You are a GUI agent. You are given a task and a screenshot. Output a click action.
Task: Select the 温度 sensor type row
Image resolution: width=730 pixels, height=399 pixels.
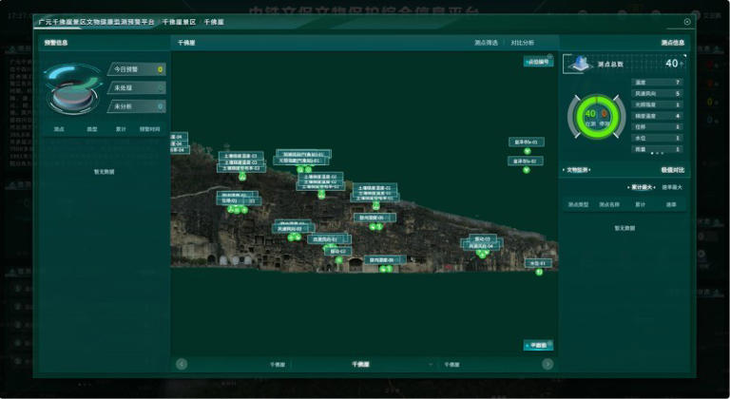point(658,83)
